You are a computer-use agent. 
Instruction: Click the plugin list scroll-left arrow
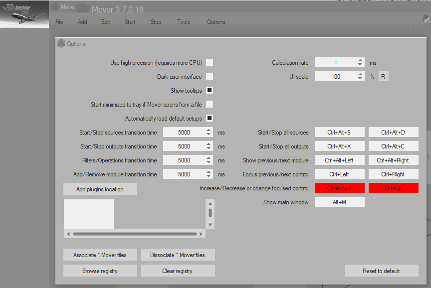coord(67,234)
